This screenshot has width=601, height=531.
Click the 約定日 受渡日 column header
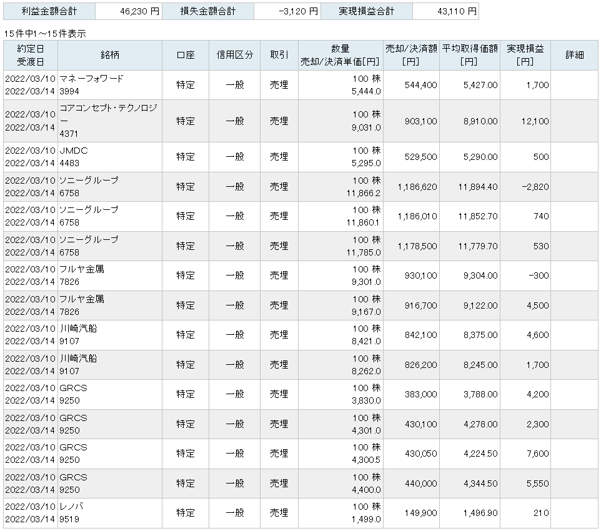[31, 55]
